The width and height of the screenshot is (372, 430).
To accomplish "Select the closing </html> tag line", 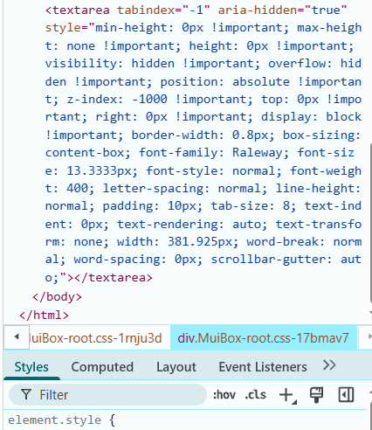I will tap(44, 316).
